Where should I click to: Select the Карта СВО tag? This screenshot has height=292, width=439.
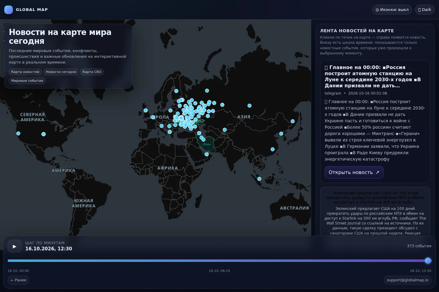click(92, 72)
